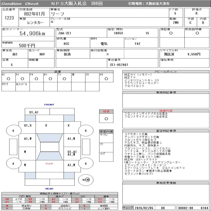Click the circle mark under AC equipment

8,79
